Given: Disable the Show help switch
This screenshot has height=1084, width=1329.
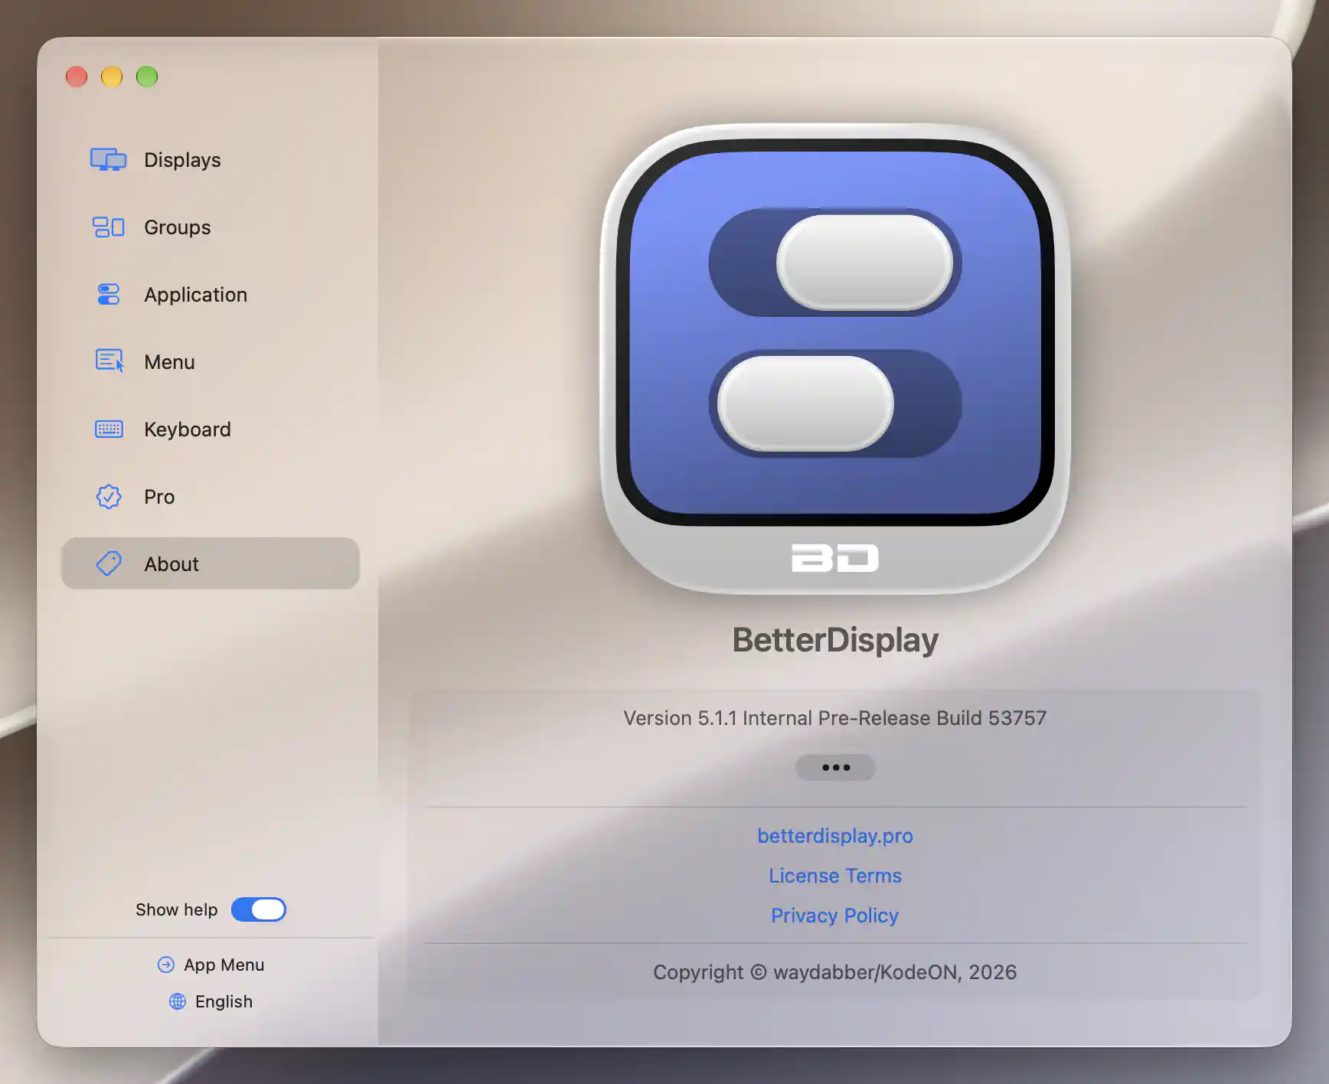Looking at the screenshot, I should (259, 909).
